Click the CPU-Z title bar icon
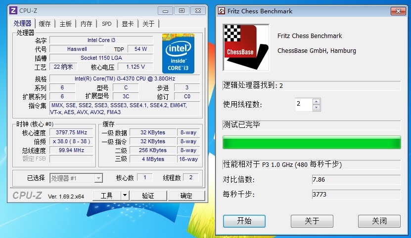The height and width of the screenshot is (238, 411). [x=13, y=11]
